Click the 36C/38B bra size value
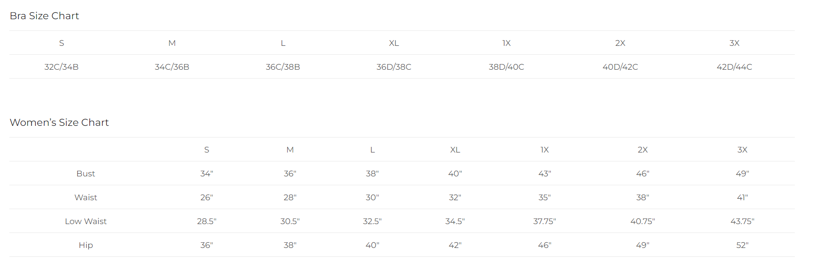836x269 pixels. point(283,67)
